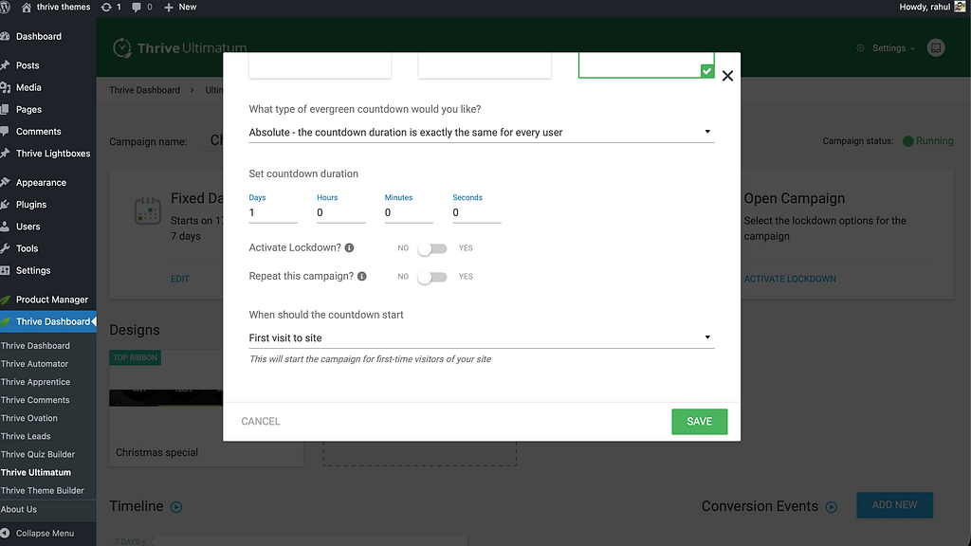Click the Activate Lockdown info icon
971x546 pixels.
tap(349, 248)
